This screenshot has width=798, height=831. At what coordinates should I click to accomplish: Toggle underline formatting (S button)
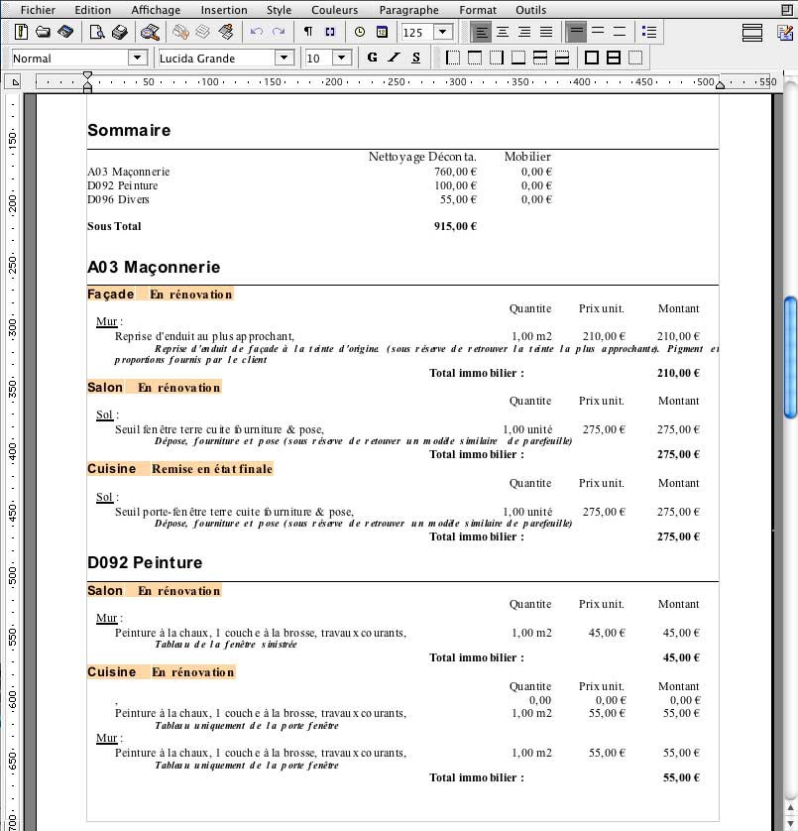click(415, 59)
